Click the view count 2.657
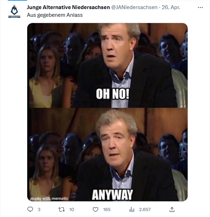The height and width of the screenshot is (217, 210). point(145,210)
